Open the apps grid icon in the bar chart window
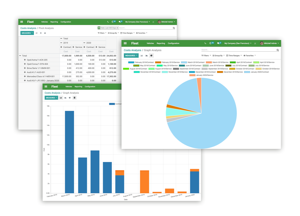 (x=46, y=87)
